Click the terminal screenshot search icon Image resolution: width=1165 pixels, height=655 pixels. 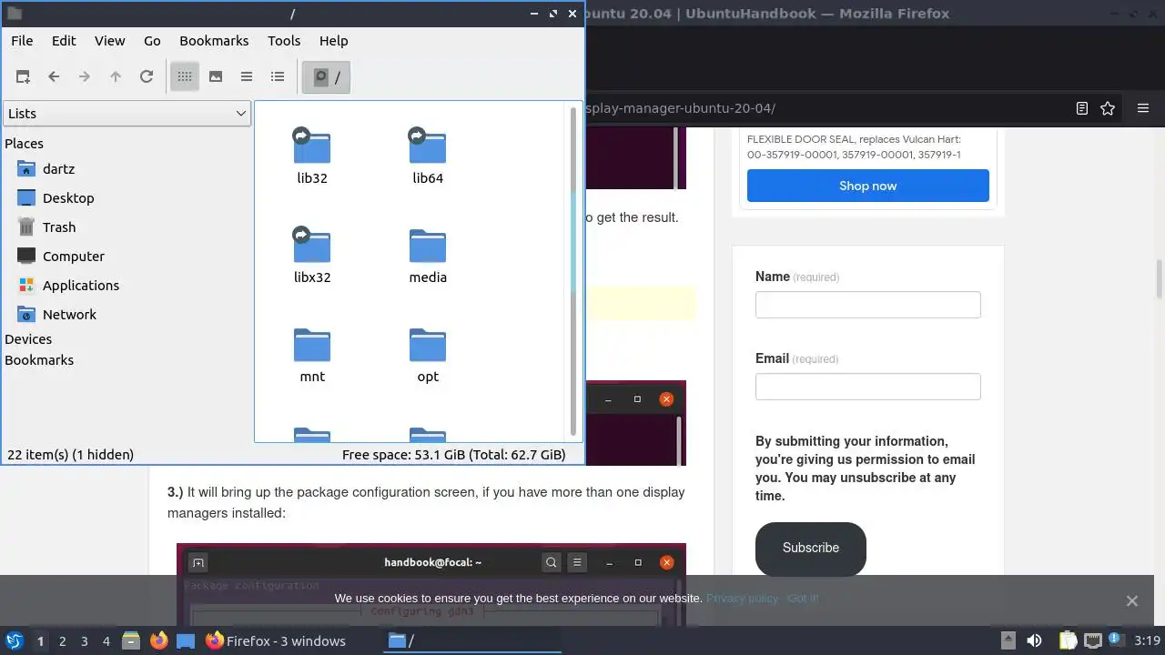click(552, 562)
